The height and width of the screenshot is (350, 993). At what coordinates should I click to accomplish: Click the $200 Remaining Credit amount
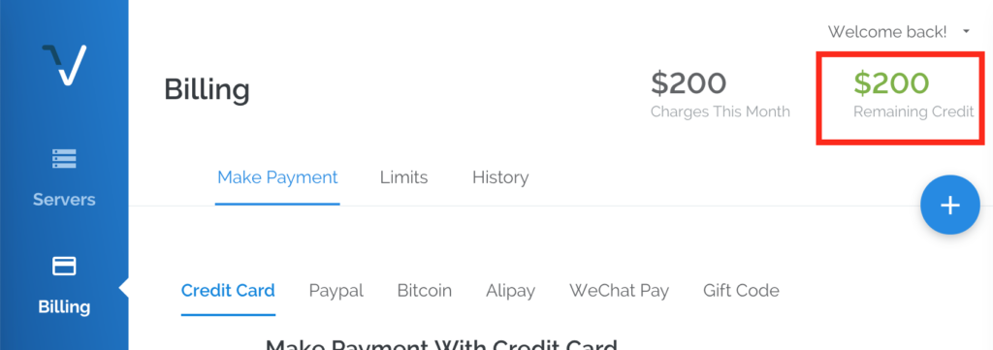pos(892,83)
